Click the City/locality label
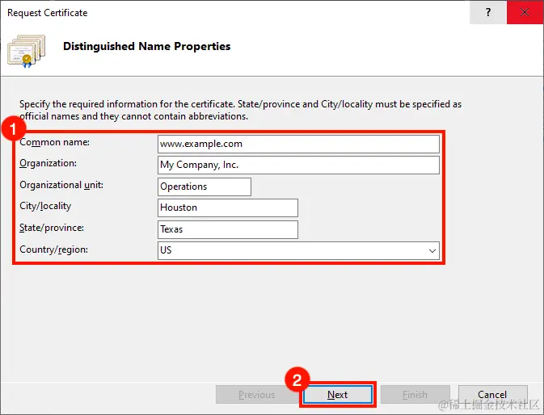 pos(45,206)
